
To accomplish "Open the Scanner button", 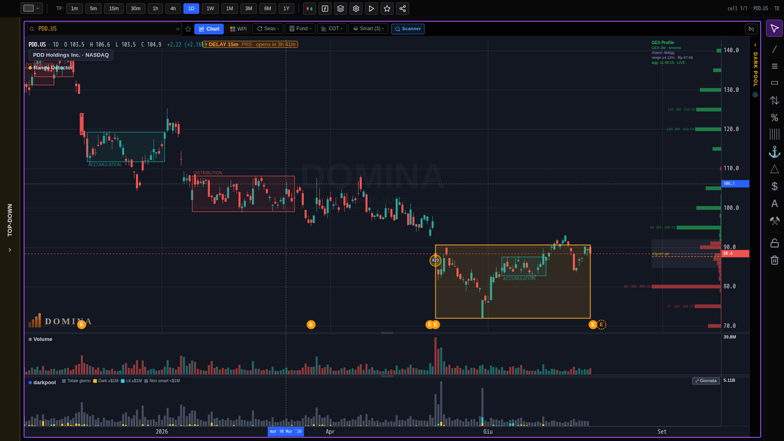I will (408, 29).
